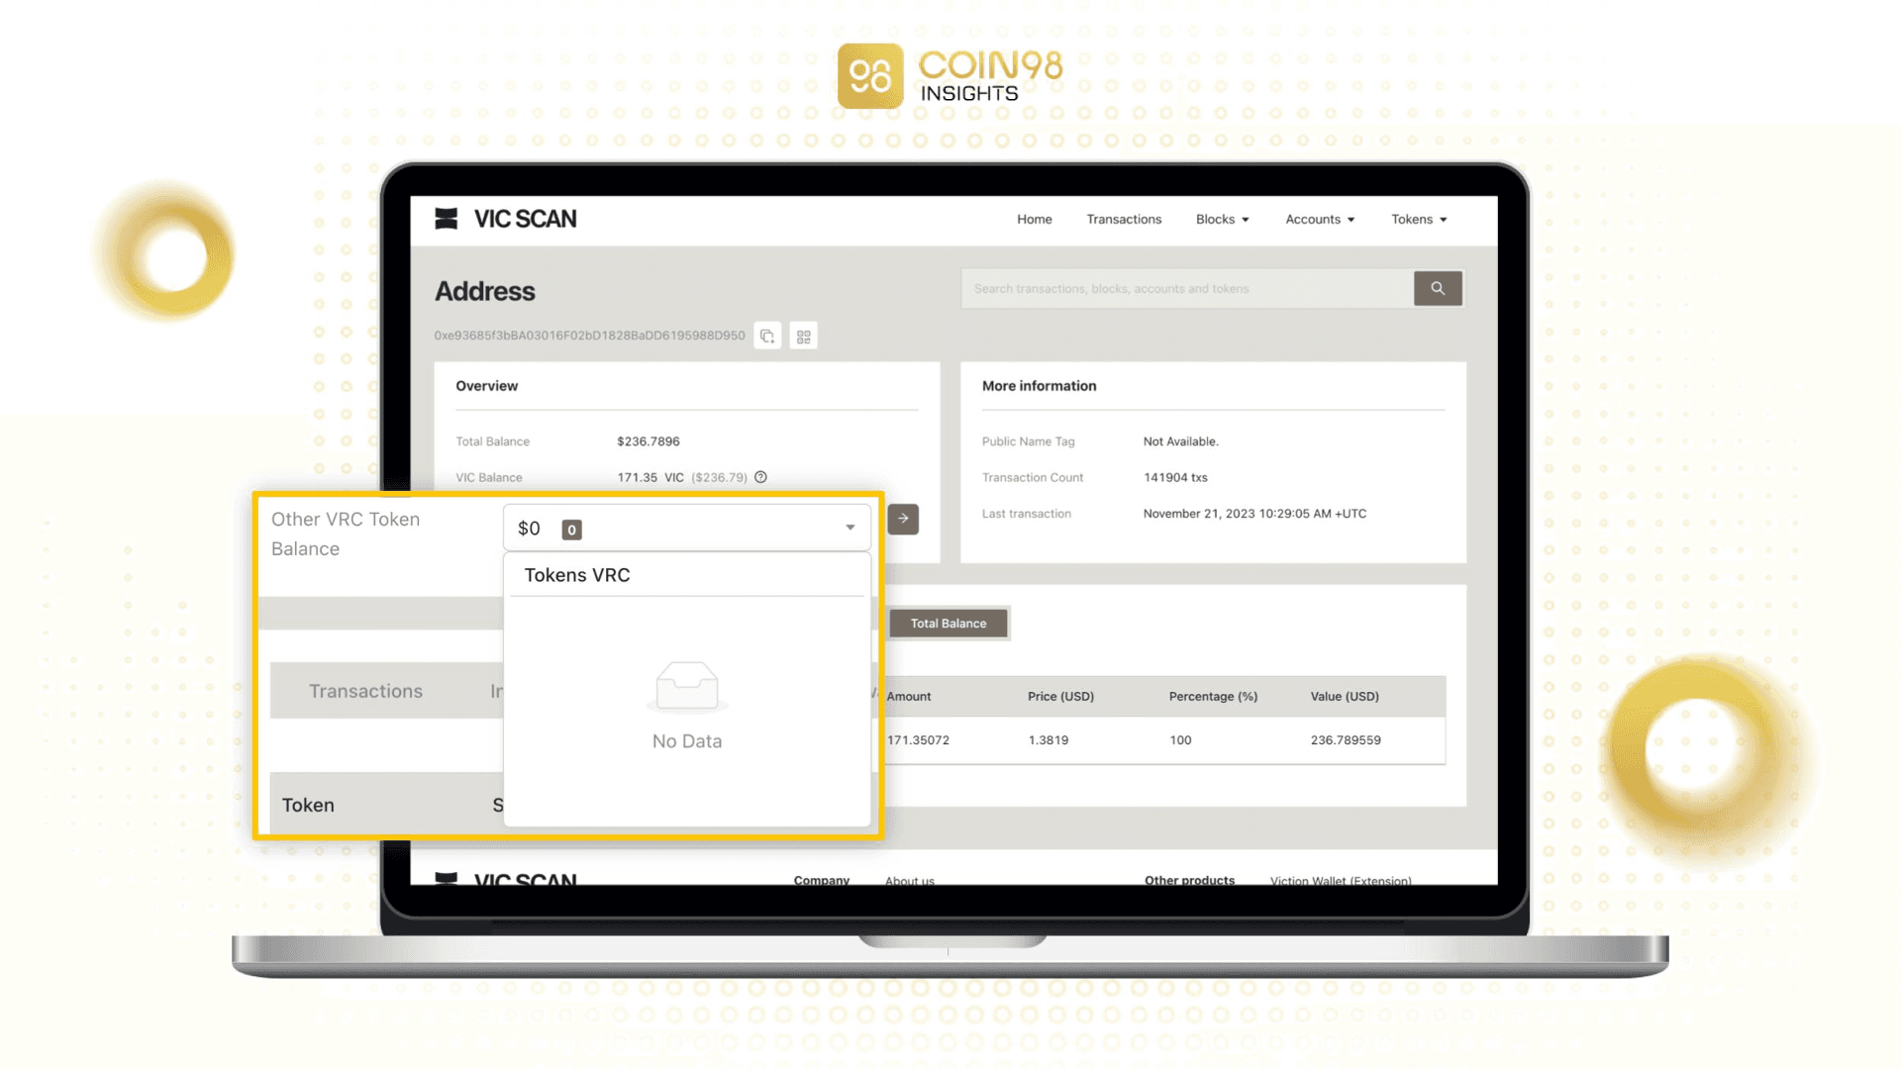
Task: Click the Tokens VRC header
Action: [x=577, y=575]
